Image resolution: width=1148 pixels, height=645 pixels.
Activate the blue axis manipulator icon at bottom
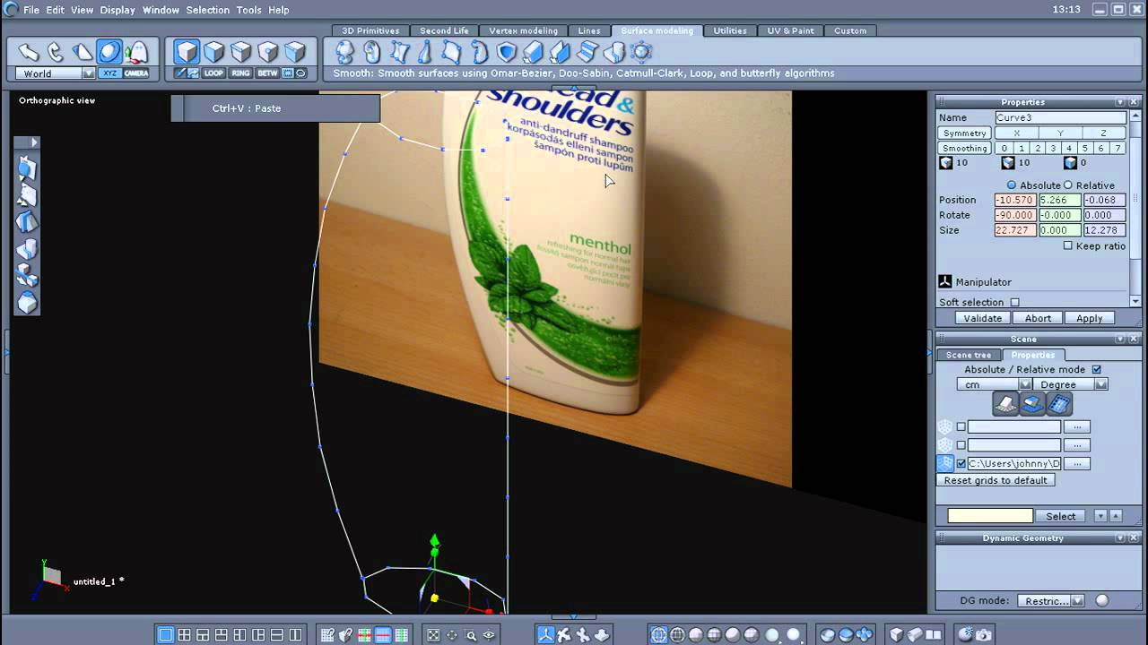(x=545, y=635)
